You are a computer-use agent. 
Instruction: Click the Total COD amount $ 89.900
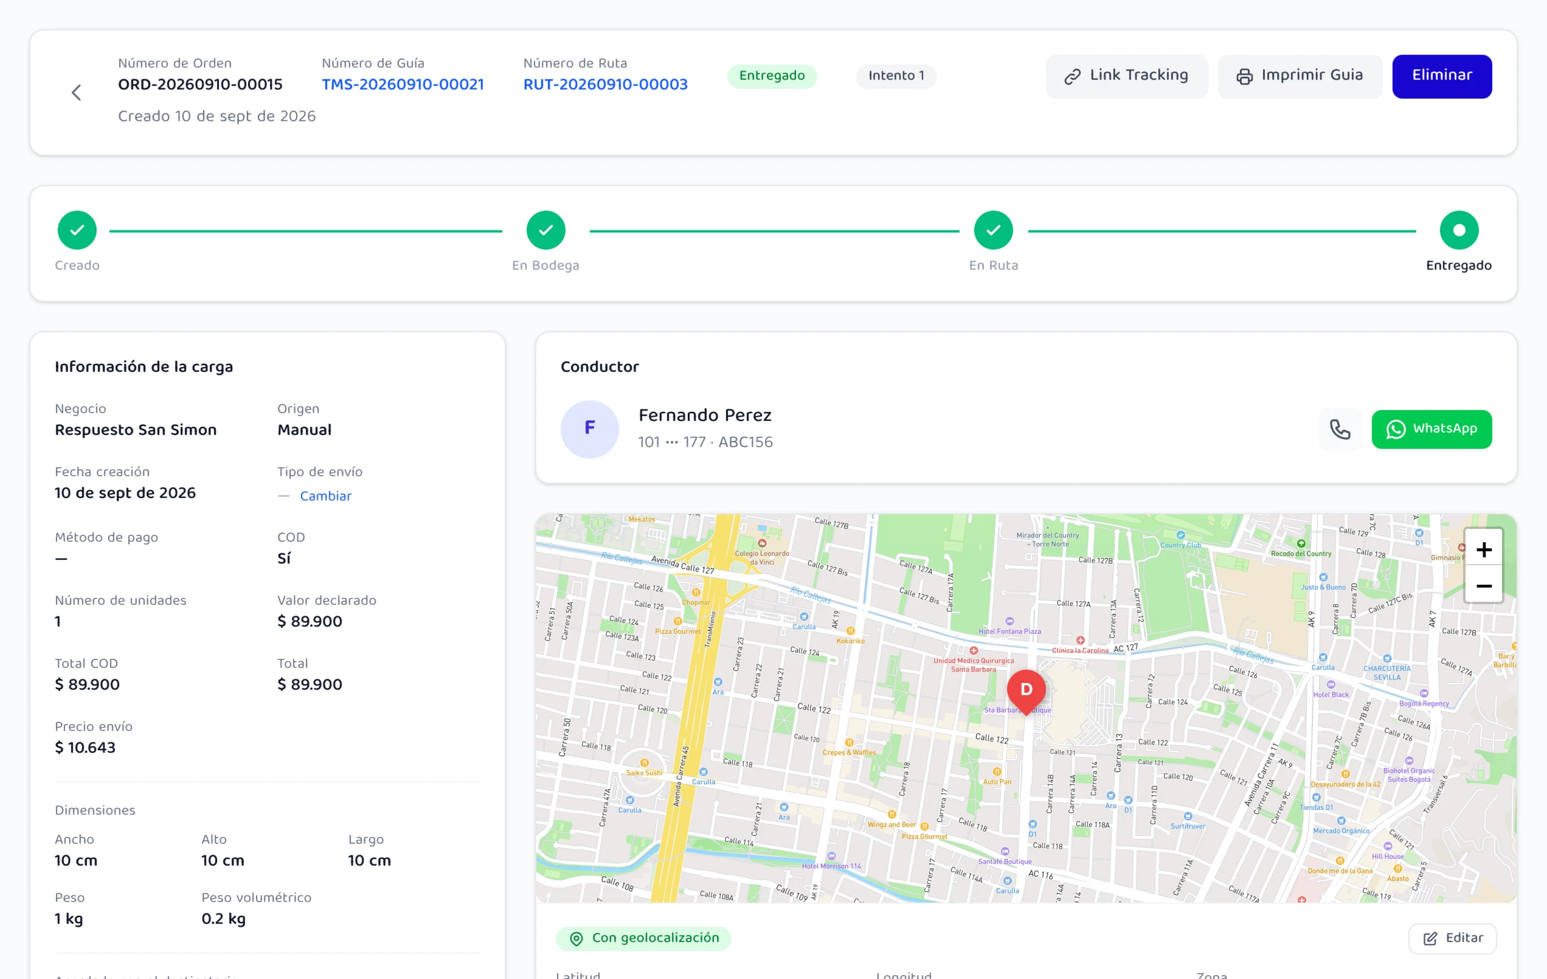pos(87,684)
